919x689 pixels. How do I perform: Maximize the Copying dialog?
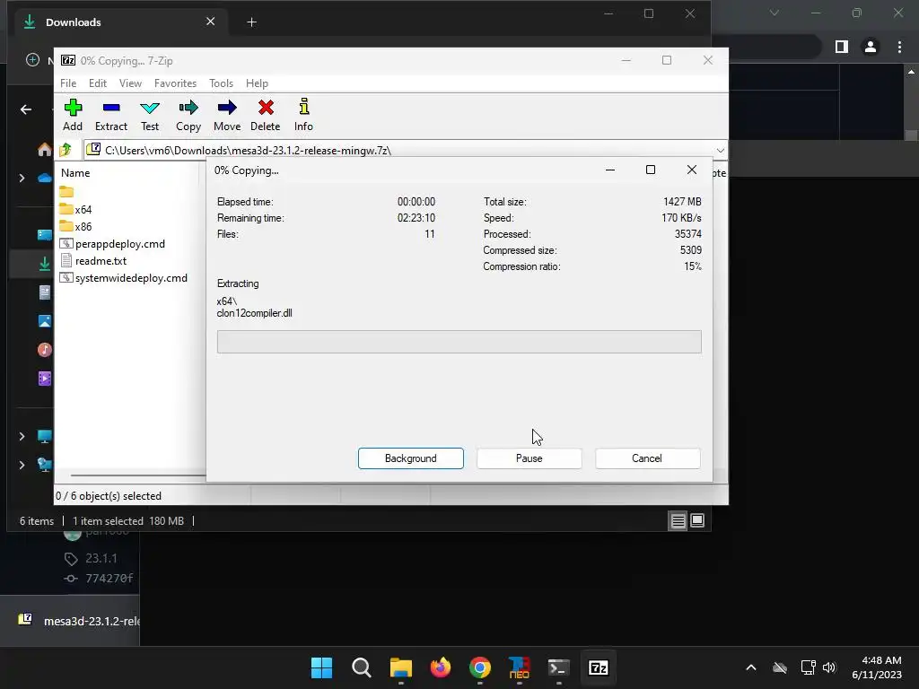coord(651,170)
